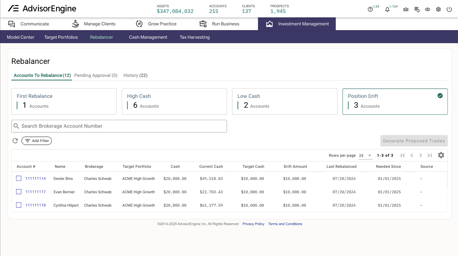The width and height of the screenshot is (458, 256).
Task: Click the refresh icon beside Add Filter
Action: [x=15, y=141]
